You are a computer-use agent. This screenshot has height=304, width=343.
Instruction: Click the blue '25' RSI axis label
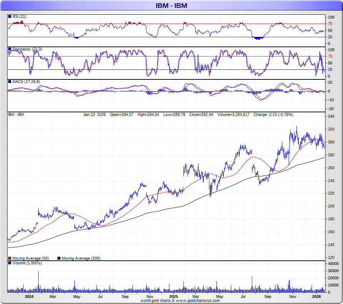click(x=330, y=37)
